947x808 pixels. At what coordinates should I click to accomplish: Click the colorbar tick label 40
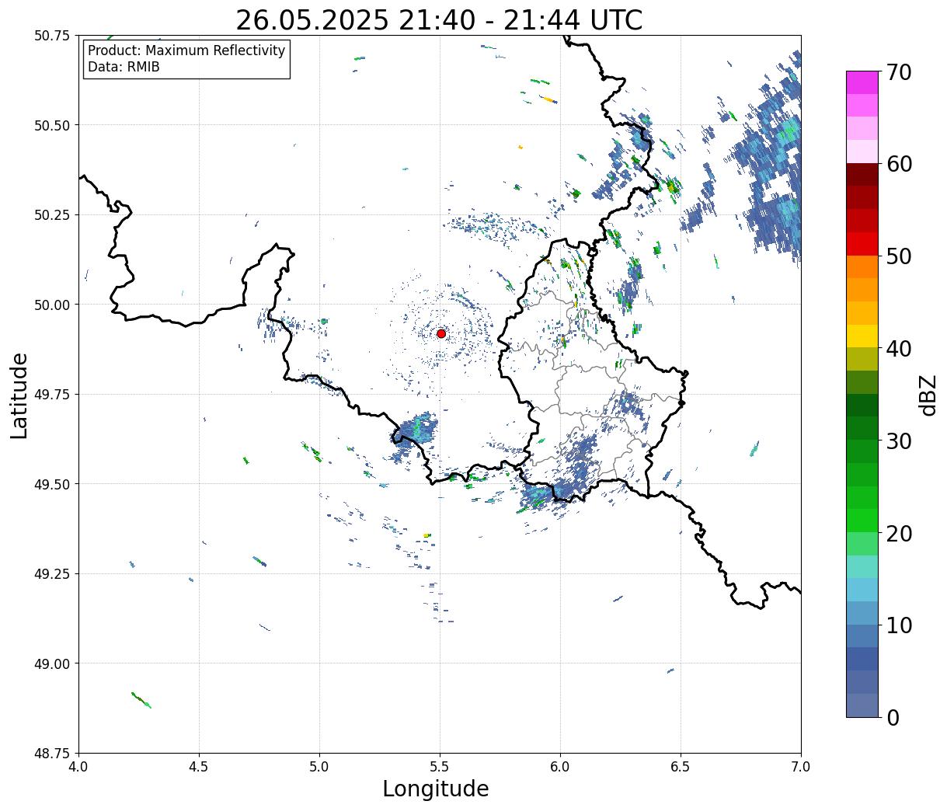(x=899, y=349)
